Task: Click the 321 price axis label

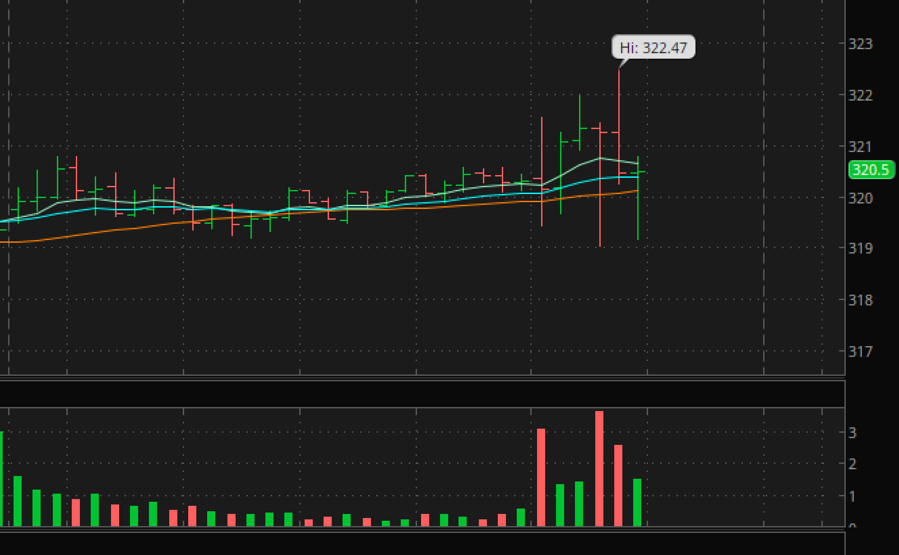Action: click(x=860, y=147)
